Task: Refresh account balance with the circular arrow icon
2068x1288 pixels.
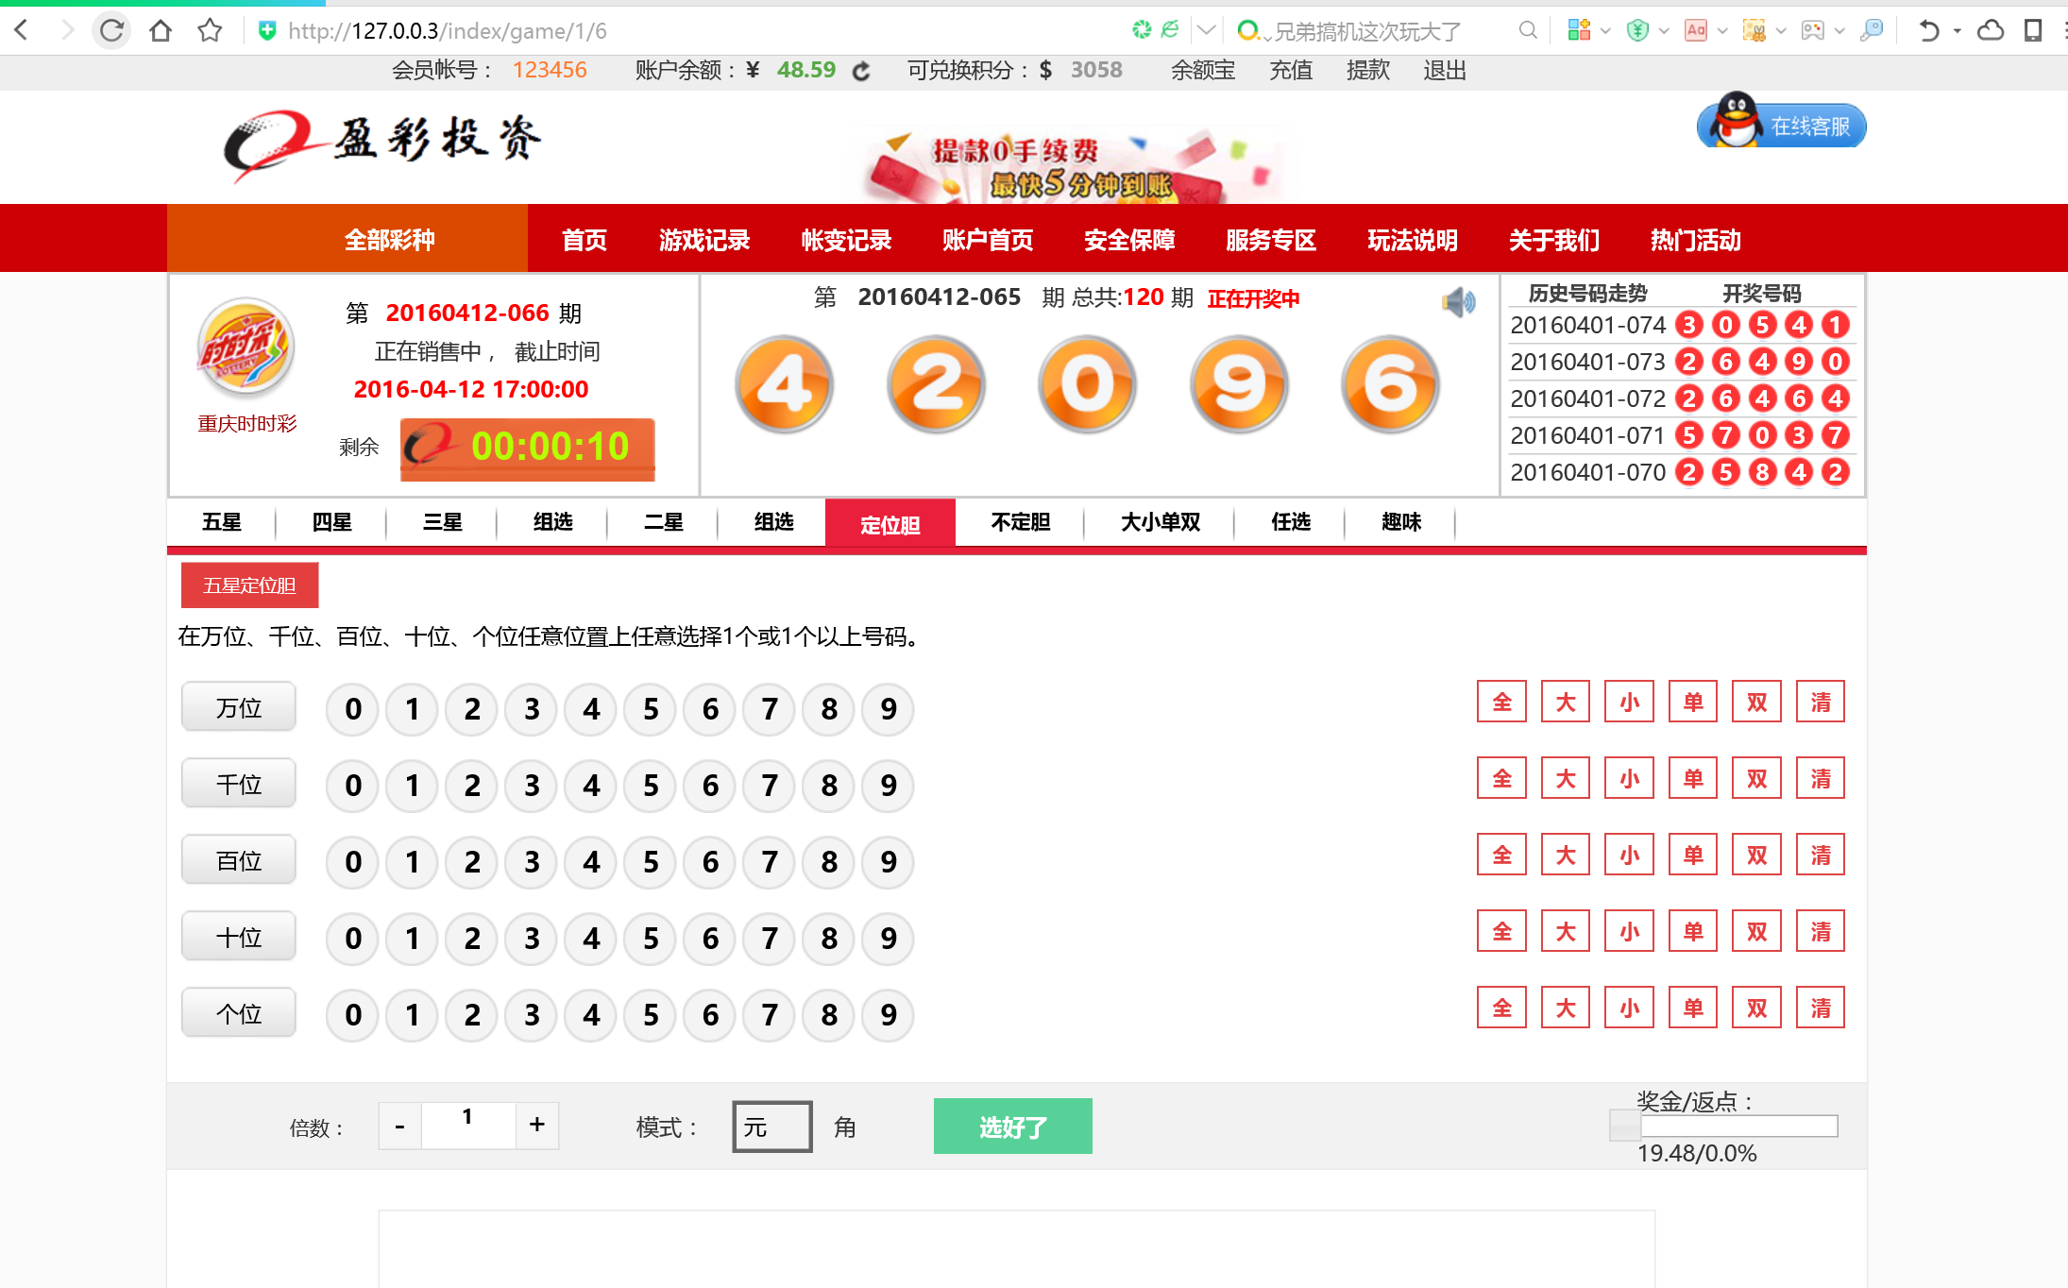Action: click(860, 70)
